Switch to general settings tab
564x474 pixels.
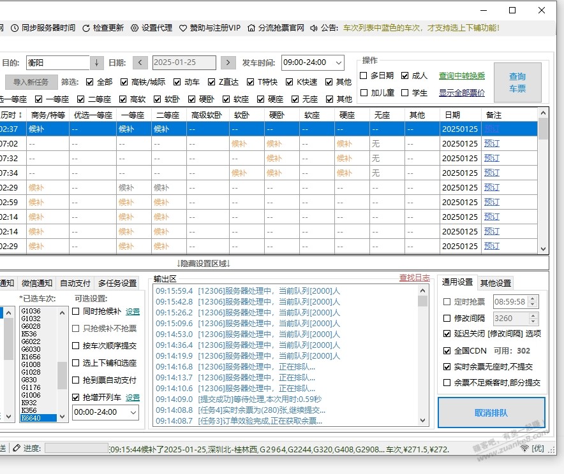pos(457,282)
